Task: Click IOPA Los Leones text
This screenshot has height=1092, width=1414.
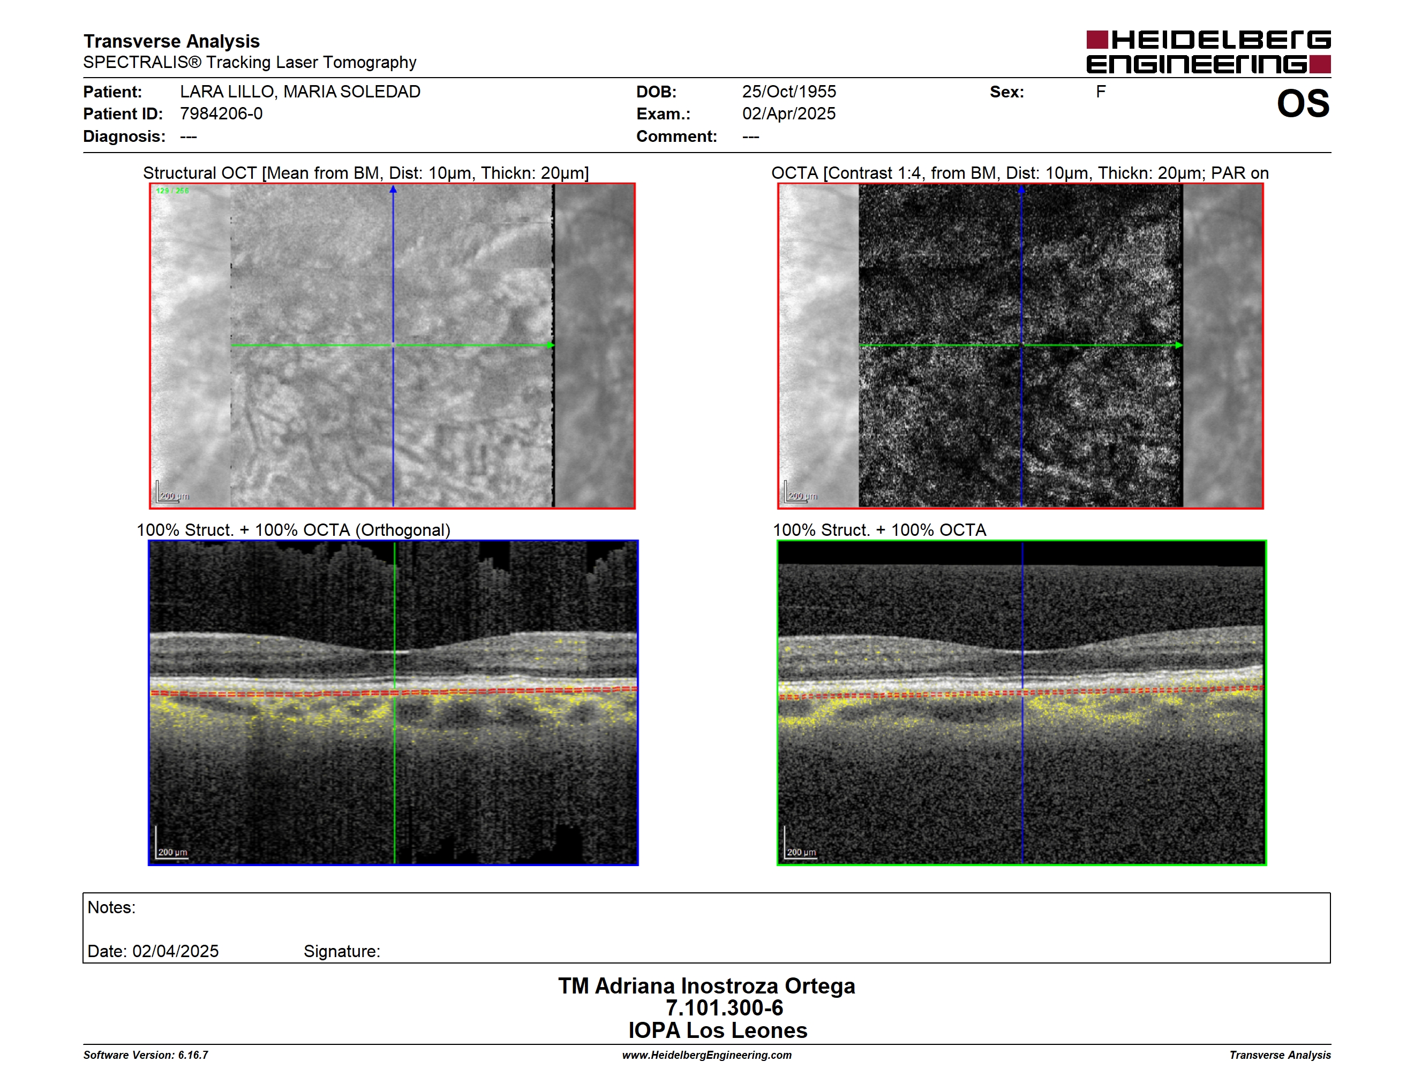Action: (717, 1030)
